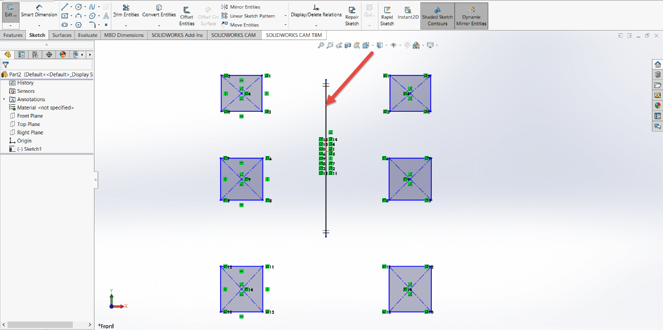Open the Repair Sketch tool
This screenshot has height=330, width=663.
(352, 16)
